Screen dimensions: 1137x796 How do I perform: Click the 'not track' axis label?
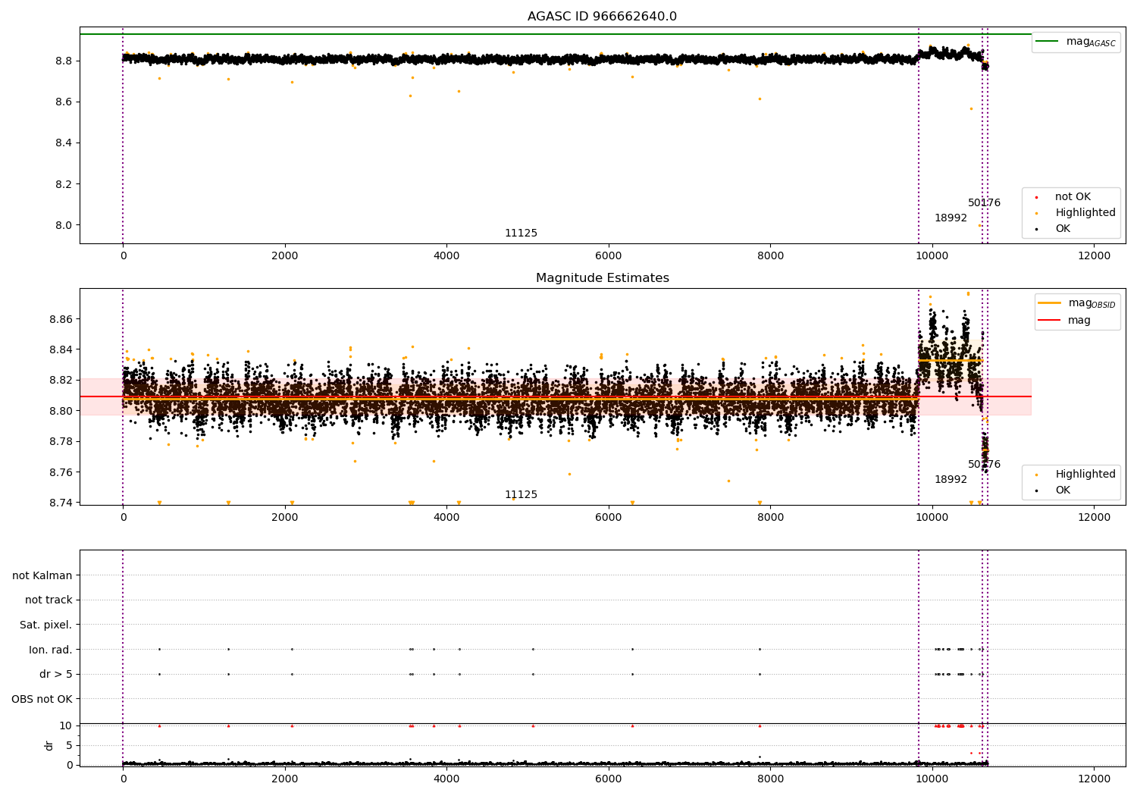coord(49,600)
